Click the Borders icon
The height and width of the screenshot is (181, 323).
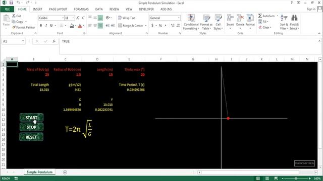click(x=62, y=26)
